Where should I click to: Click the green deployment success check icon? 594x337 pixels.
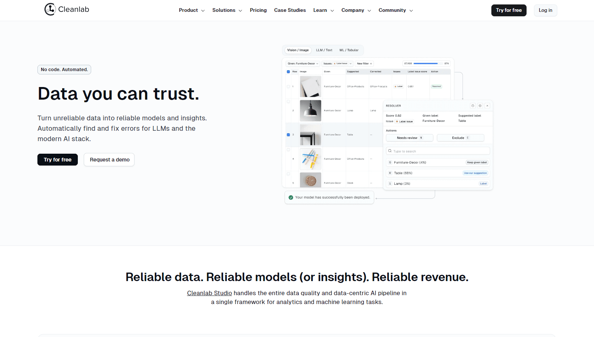pos(291,197)
